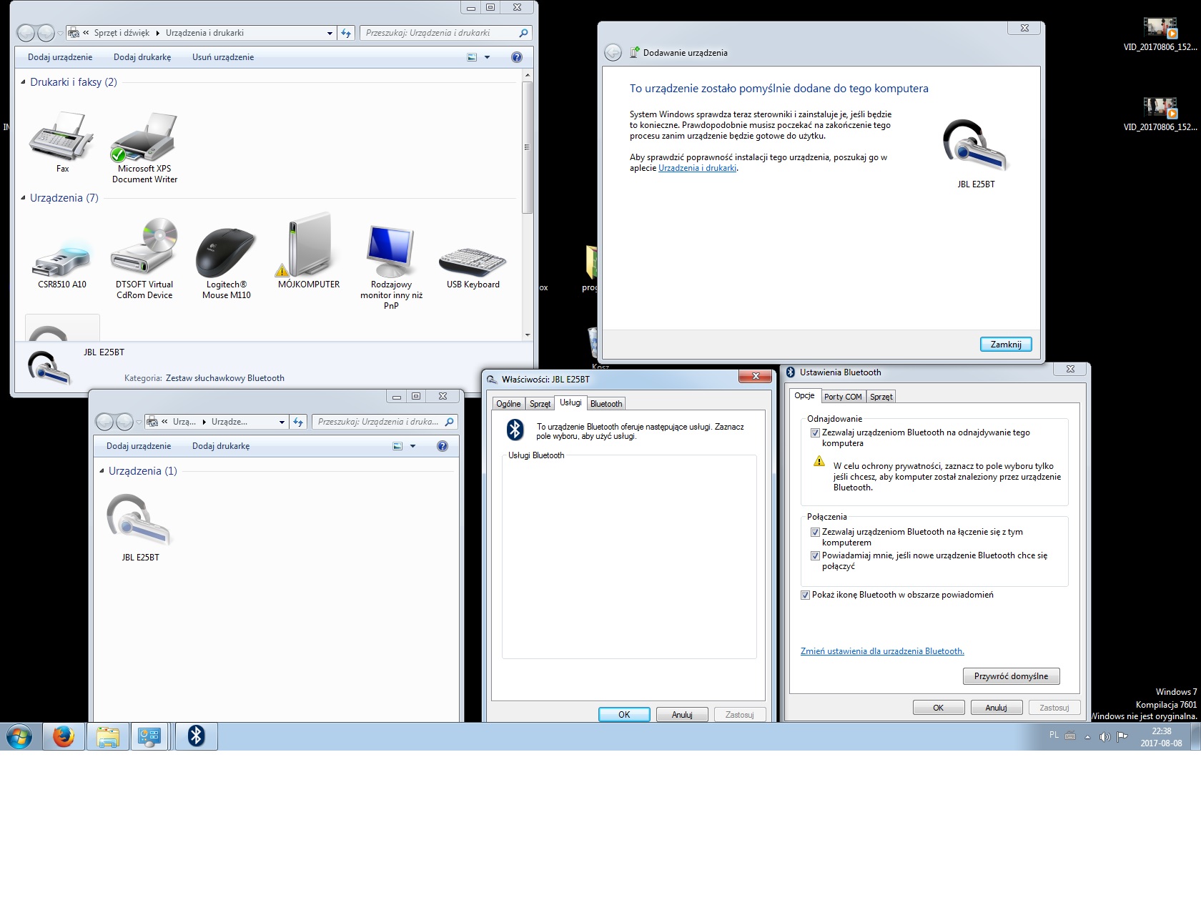Show hidden system tray icons
Viewport: 1201px width, 915px height.
[1087, 736]
